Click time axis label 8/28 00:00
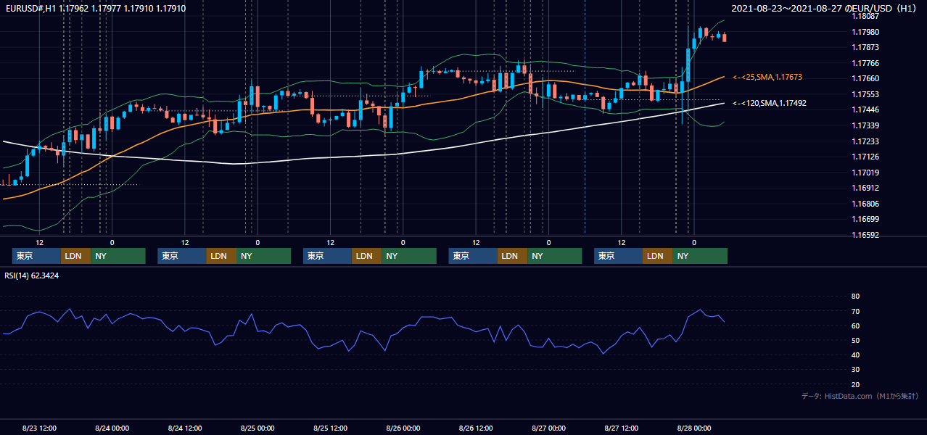 (694, 428)
